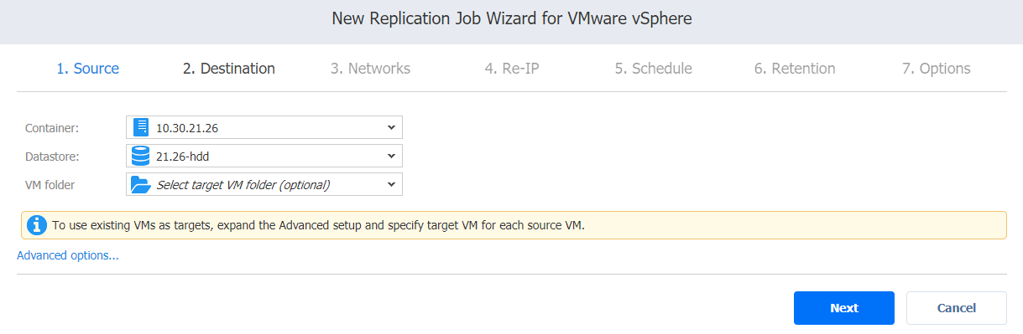Open the VM folder dropdown arrow

[x=391, y=184]
